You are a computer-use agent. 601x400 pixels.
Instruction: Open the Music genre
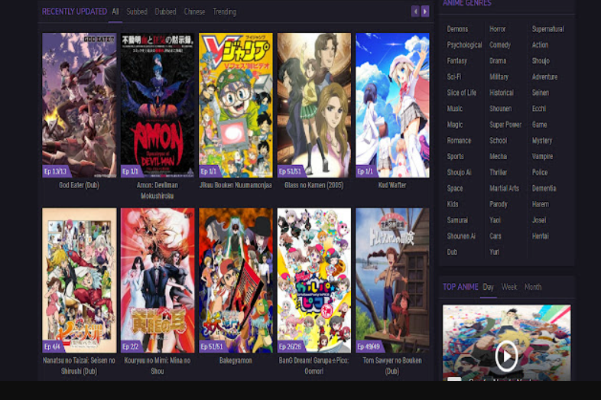pos(455,109)
